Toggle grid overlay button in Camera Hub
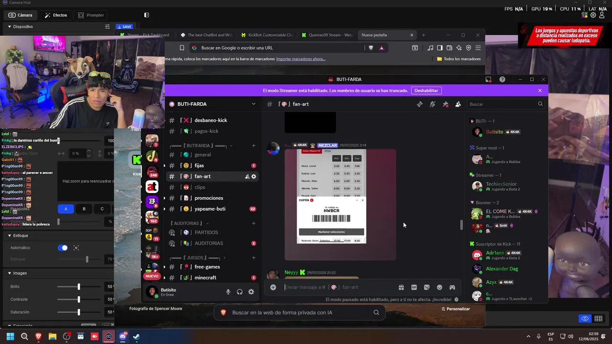Viewport: 612px width, 344px height. (598, 319)
